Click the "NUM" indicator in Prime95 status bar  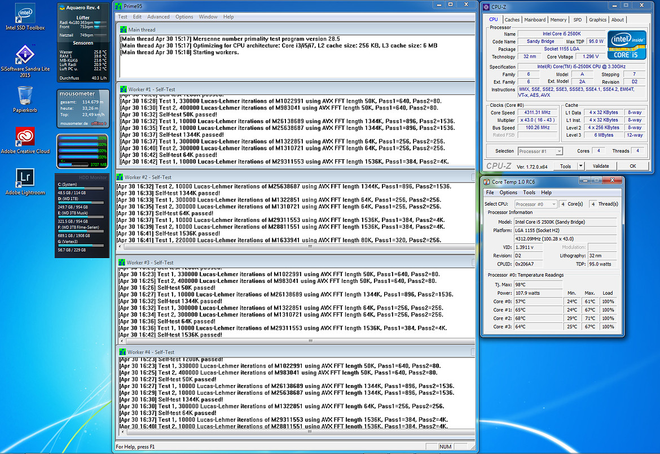click(x=445, y=447)
